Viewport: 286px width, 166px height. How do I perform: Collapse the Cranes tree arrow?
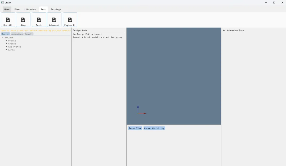pyautogui.click(x=7, y=44)
